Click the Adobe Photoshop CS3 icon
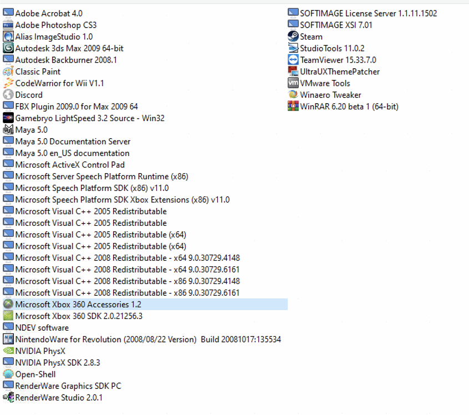This screenshot has width=469, height=415. point(8,25)
